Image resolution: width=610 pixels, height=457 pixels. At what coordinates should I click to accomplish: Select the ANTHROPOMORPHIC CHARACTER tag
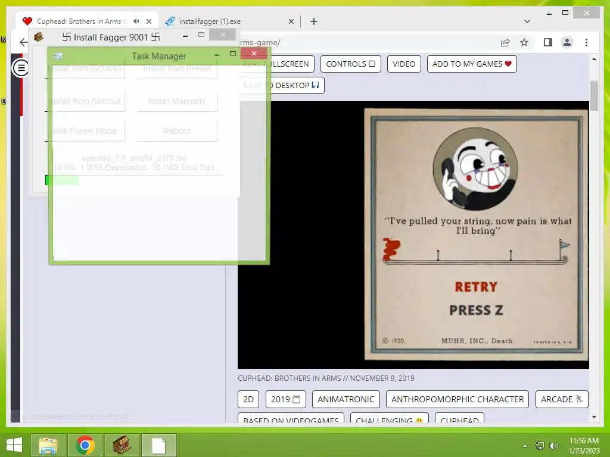tap(457, 399)
